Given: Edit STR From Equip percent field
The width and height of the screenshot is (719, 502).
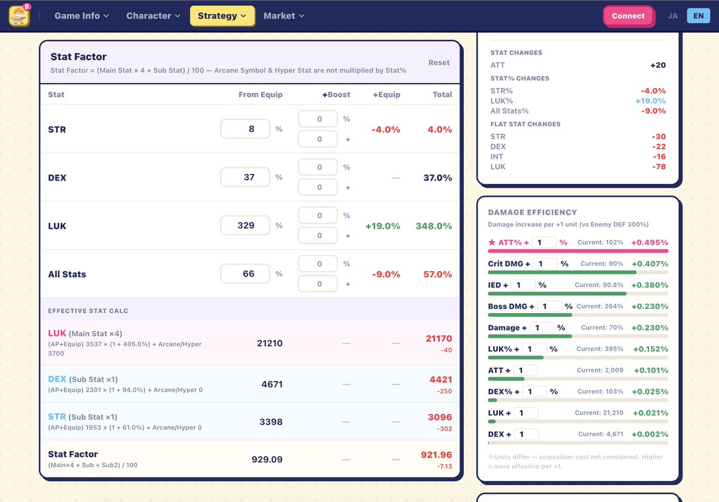Looking at the screenshot, I should (x=245, y=129).
